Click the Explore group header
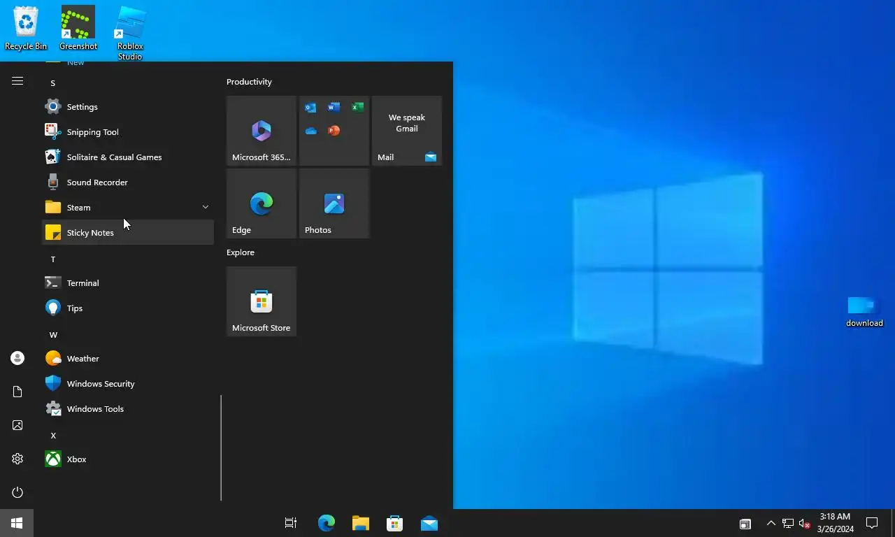The width and height of the screenshot is (895, 537). 241,252
